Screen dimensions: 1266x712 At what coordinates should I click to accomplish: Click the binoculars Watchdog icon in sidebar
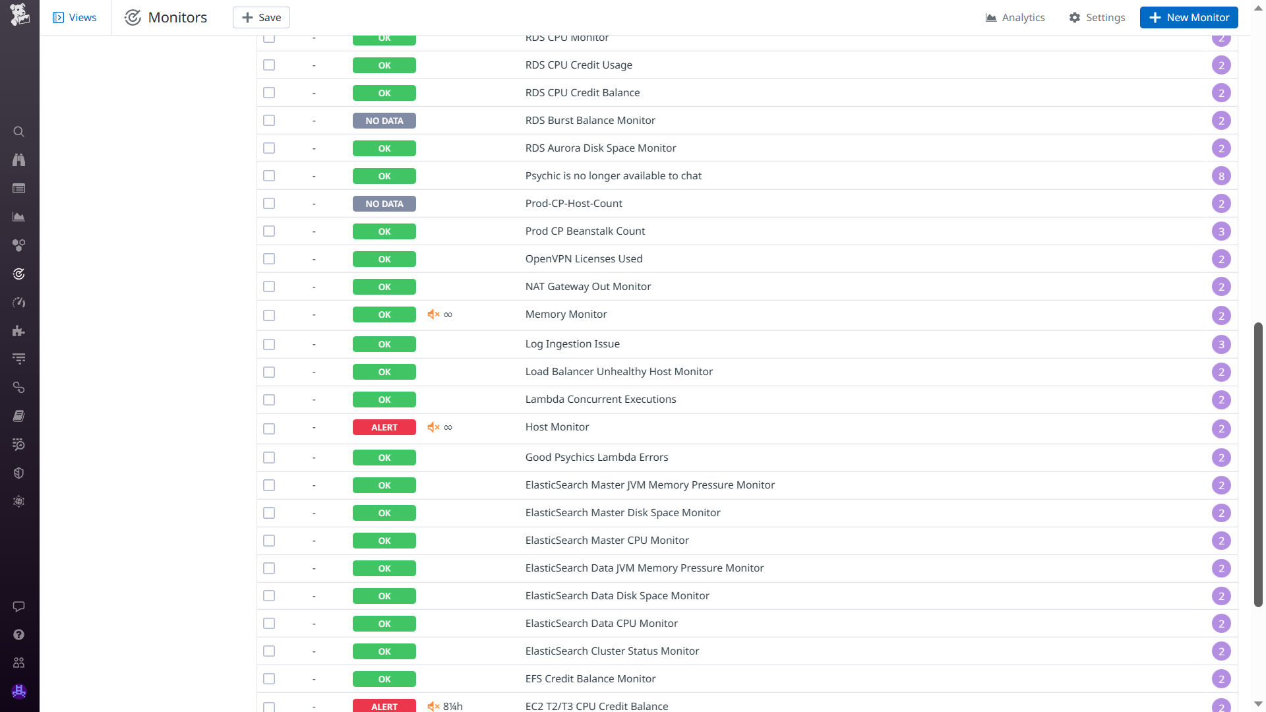(18, 160)
